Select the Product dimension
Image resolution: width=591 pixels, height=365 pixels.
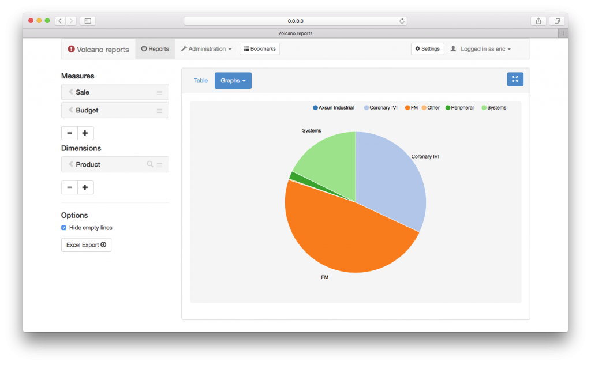115,164
